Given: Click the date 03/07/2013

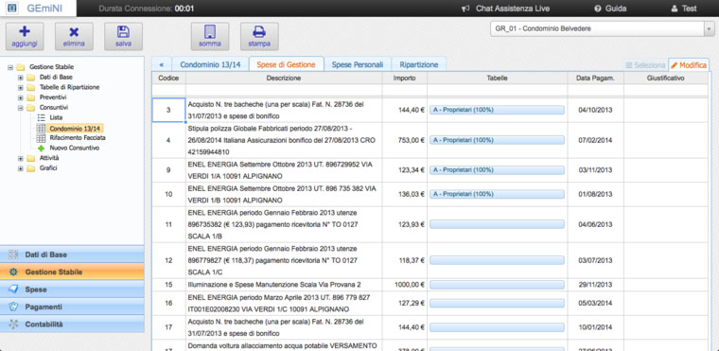Looking at the screenshot, I should tap(595, 260).
